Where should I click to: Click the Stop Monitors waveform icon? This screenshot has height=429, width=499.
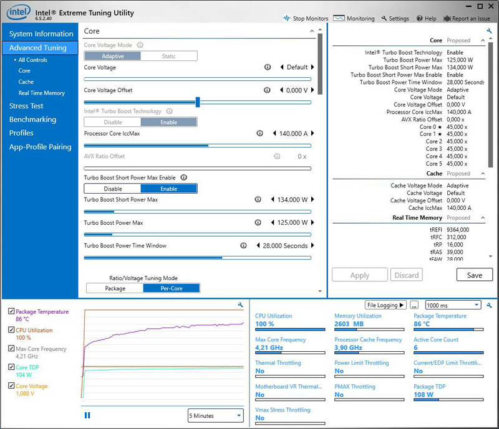point(287,18)
